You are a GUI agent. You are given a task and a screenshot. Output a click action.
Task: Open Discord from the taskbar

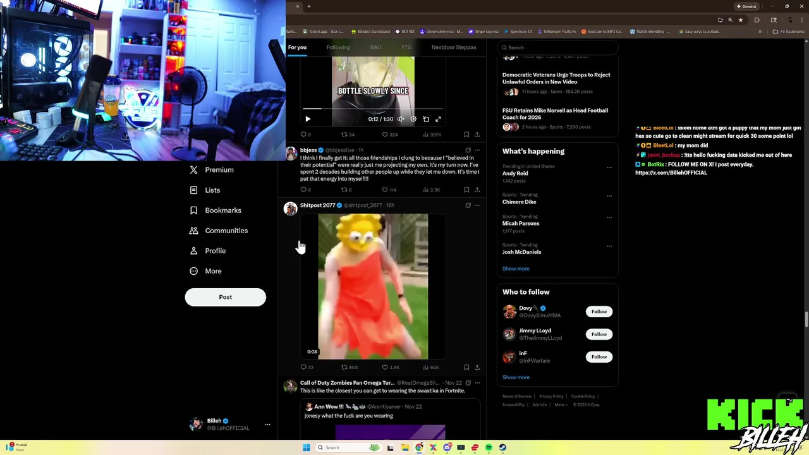click(447, 447)
